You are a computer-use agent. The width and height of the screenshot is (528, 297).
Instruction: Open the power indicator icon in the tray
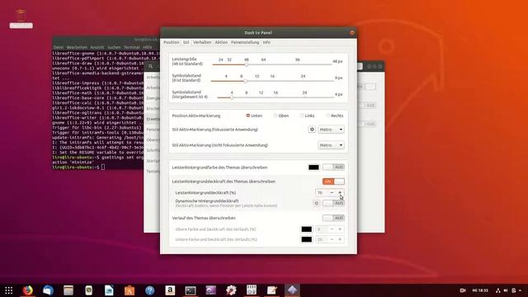click(x=514, y=290)
